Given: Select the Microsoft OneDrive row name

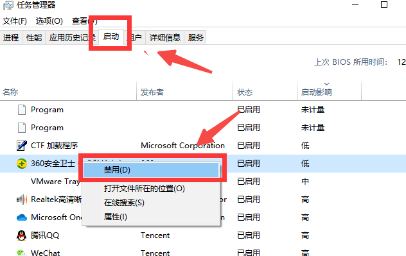Looking at the screenshot, I should [x=56, y=218].
